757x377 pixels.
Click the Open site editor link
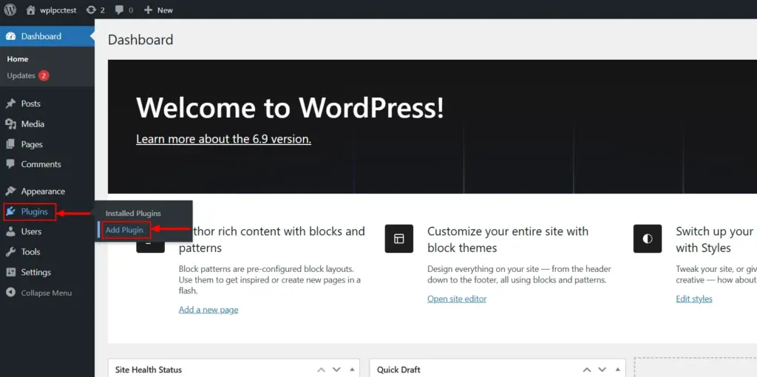[457, 299]
